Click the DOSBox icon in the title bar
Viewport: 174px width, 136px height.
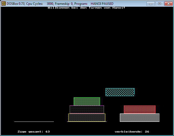tap(4, 4)
